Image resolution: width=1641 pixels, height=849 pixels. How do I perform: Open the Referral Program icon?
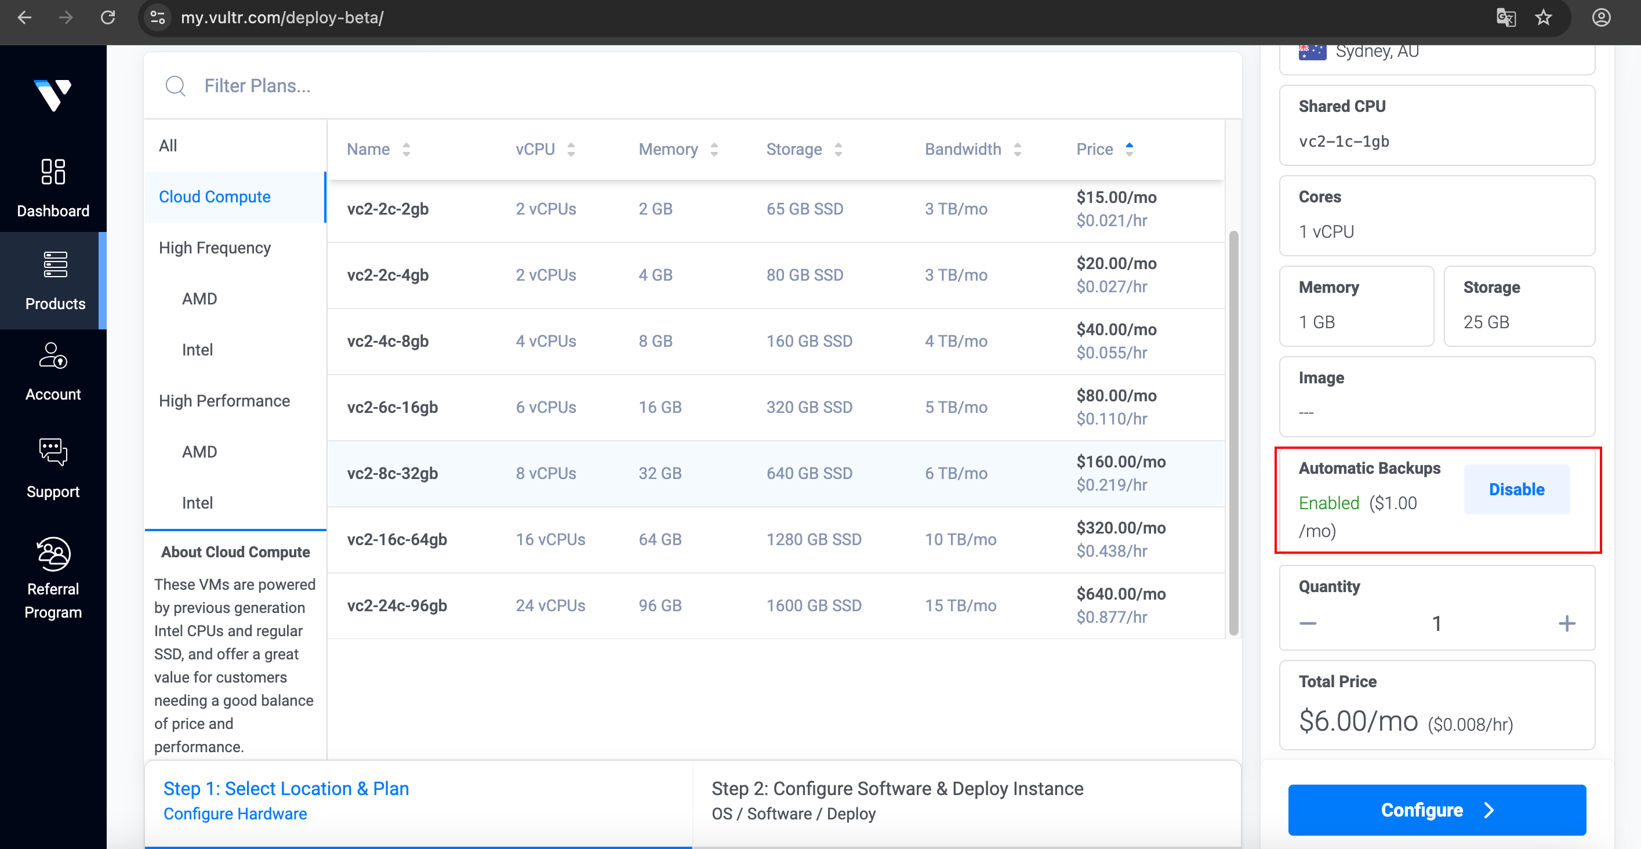click(x=53, y=553)
